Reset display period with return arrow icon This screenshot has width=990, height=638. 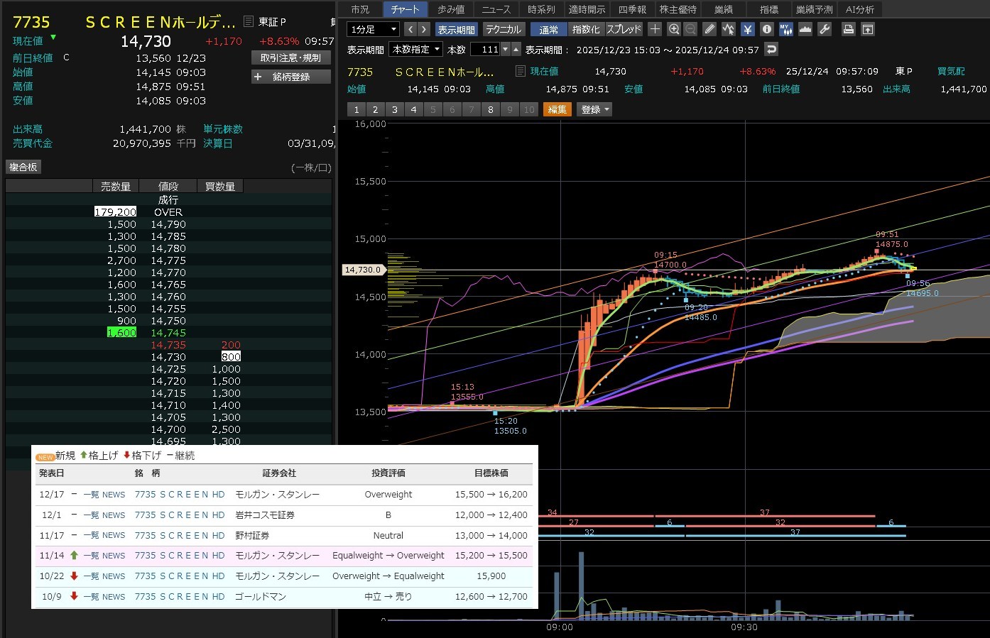click(x=771, y=49)
